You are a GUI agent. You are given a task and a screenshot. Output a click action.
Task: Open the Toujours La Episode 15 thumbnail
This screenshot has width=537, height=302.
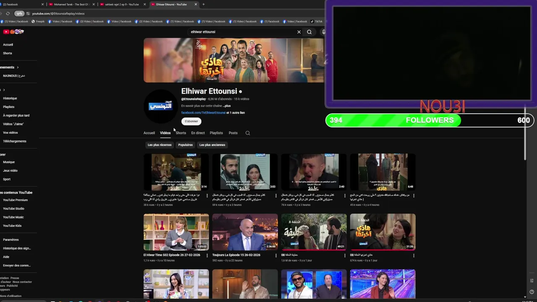coord(245,232)
